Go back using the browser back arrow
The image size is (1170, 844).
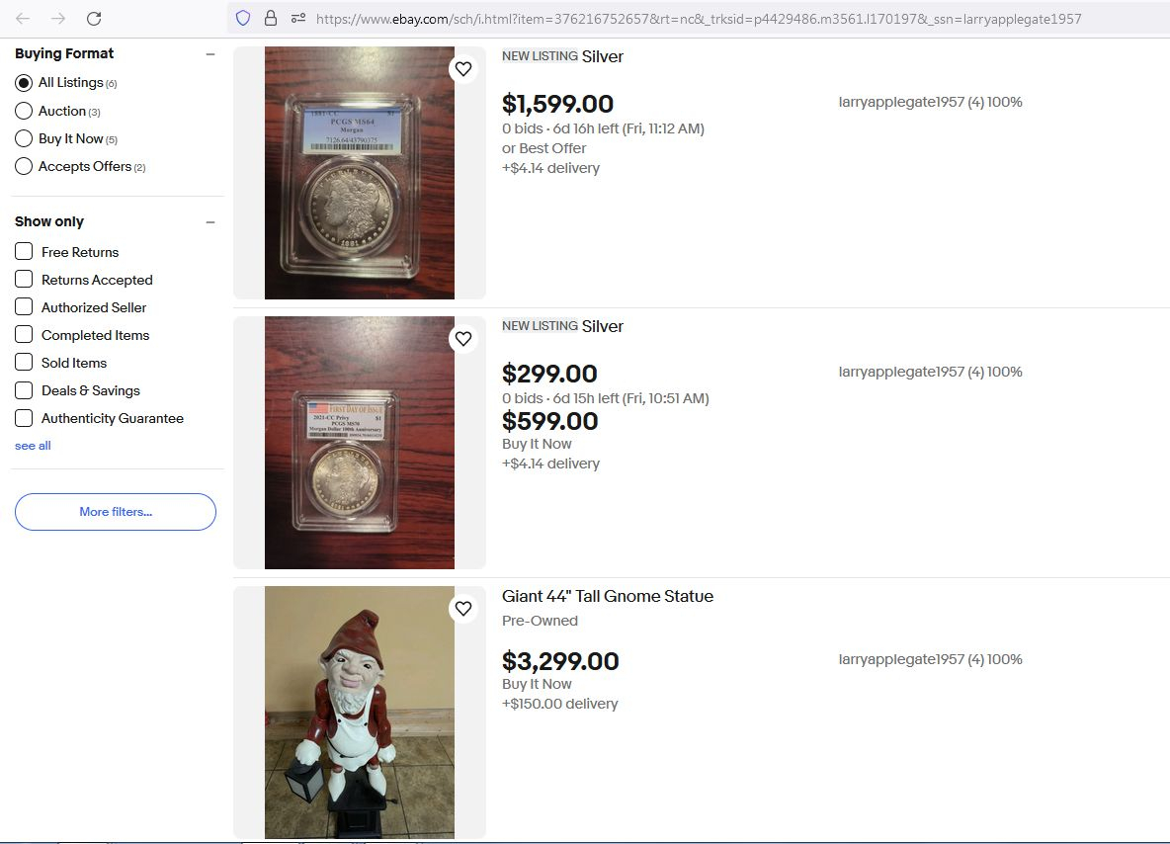23,19
